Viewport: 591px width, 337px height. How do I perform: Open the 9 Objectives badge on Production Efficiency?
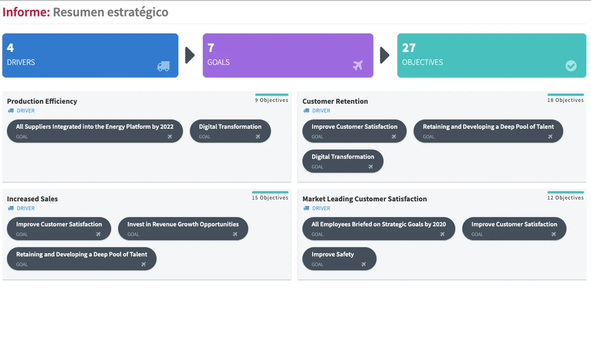pos(271,99)
